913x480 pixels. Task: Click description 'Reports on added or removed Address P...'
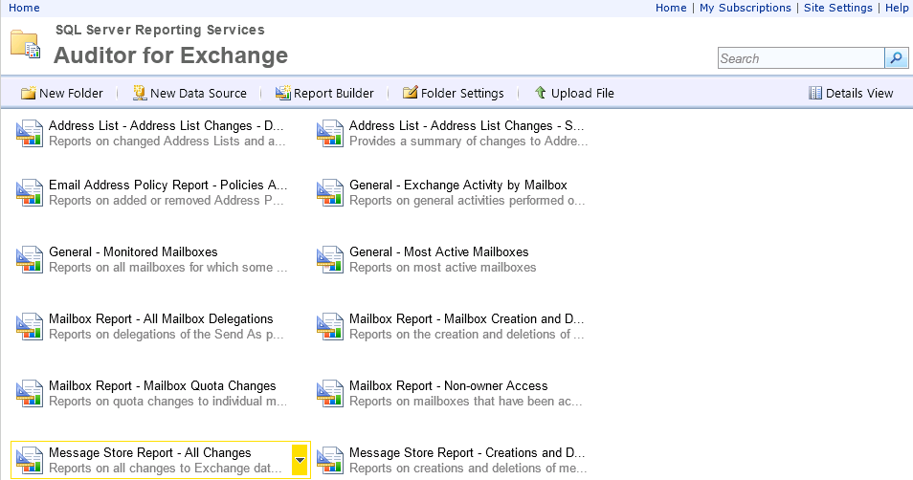[167, 201]
